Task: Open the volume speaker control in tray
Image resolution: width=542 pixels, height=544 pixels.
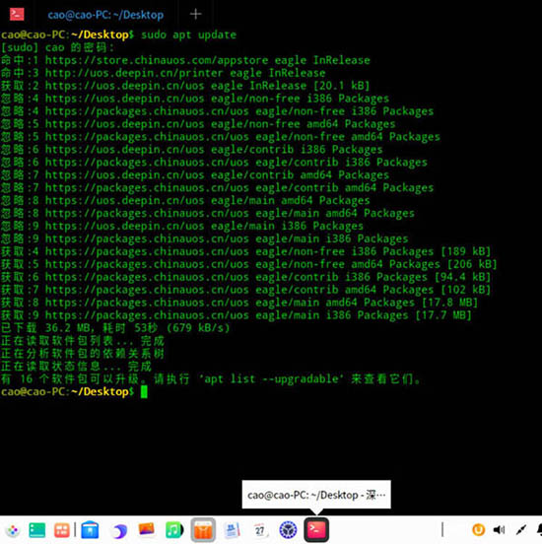Action: click(x=499, y=530)
